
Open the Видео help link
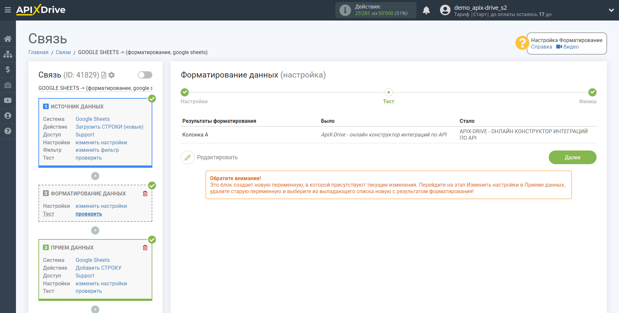tap(568, 47)
